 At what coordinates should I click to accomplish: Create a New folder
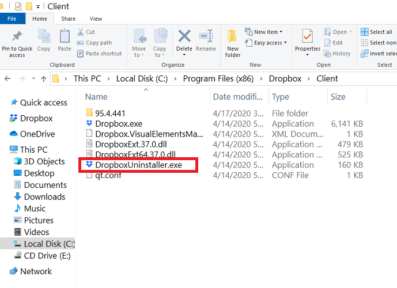(x=232, y=43)
